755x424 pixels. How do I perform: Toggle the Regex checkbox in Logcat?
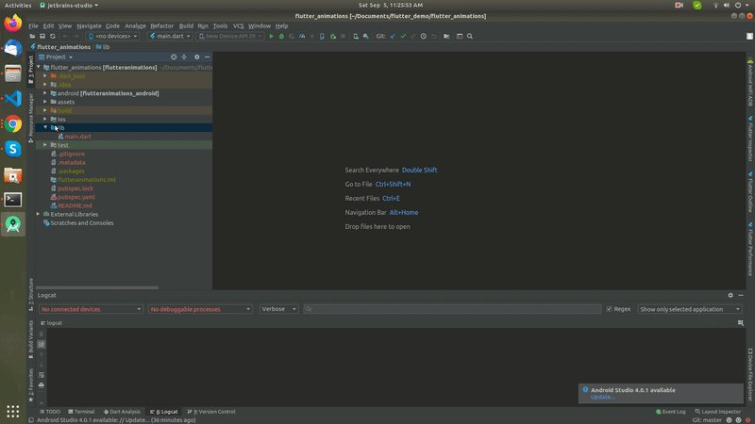click(609, 309)
